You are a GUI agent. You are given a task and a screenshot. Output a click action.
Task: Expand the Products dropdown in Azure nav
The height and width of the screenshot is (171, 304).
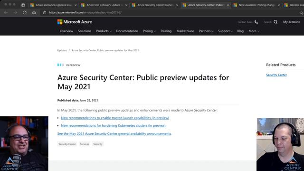tap(104, 31)
